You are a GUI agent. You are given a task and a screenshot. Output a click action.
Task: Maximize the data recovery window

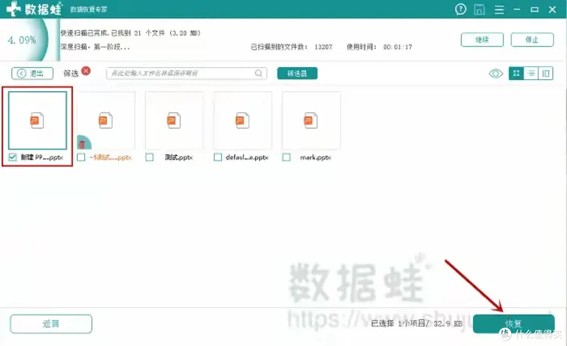(534, 9)
